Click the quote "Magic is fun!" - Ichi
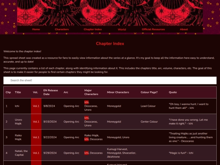Screen dimensions: 220x165 (181, 153)
